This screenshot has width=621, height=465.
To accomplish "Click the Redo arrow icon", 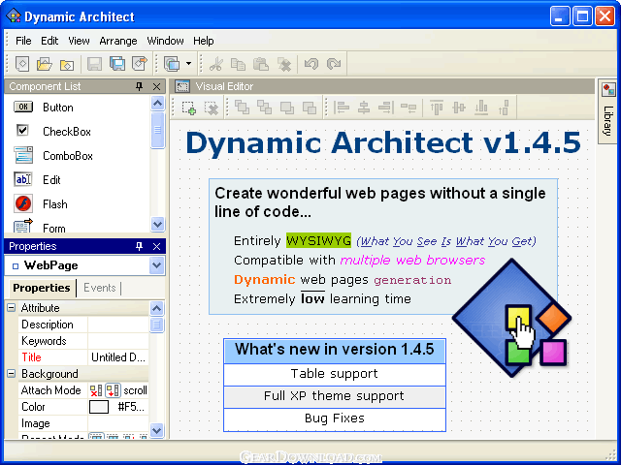I will pos(334,64).
